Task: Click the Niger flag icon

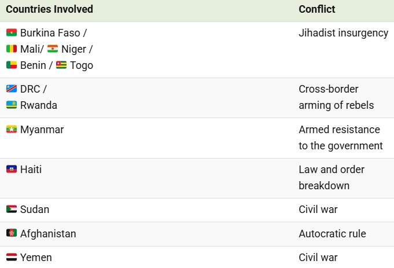Action: coord(53,49)
